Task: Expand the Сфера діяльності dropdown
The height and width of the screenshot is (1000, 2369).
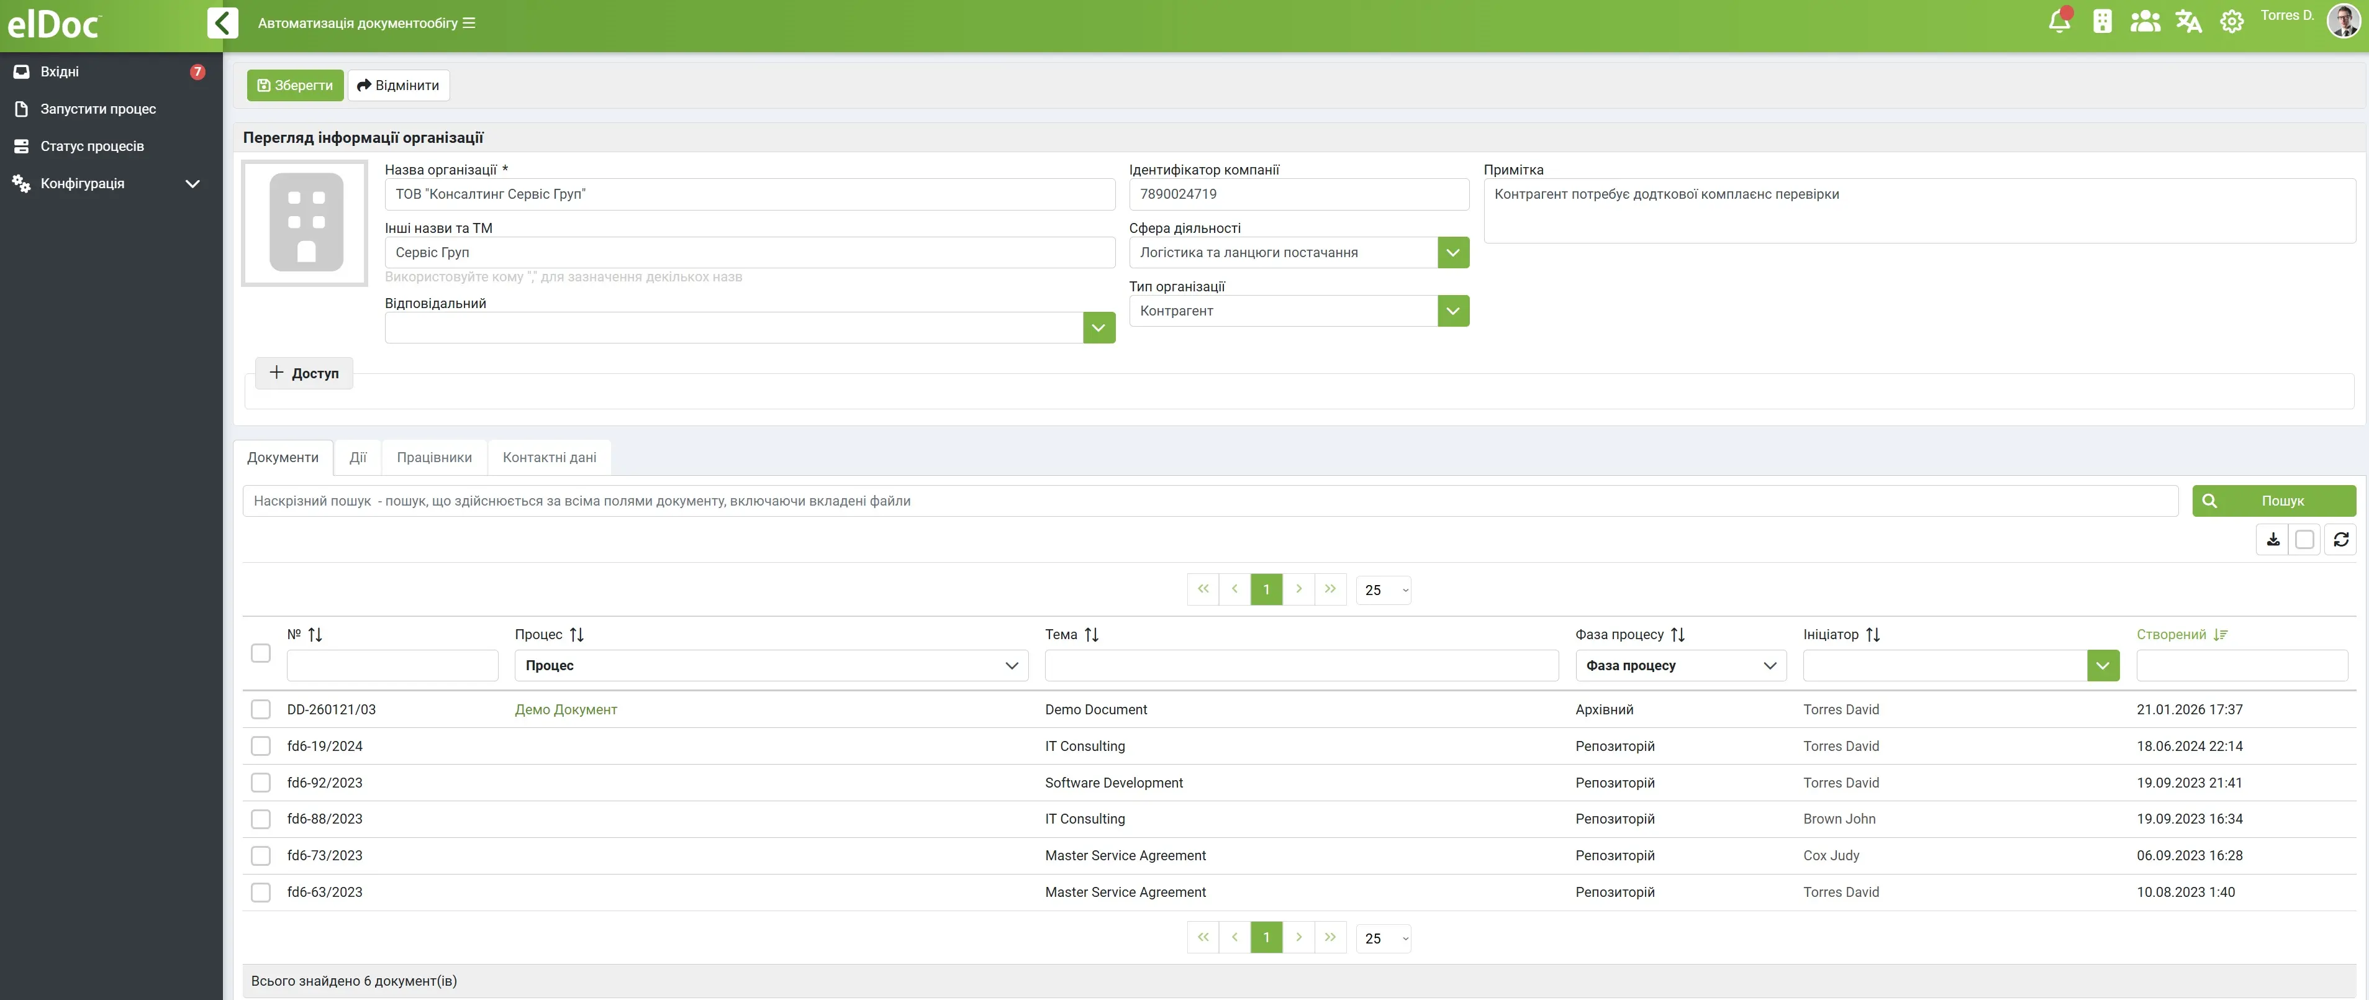Action: pos(1452,252)
